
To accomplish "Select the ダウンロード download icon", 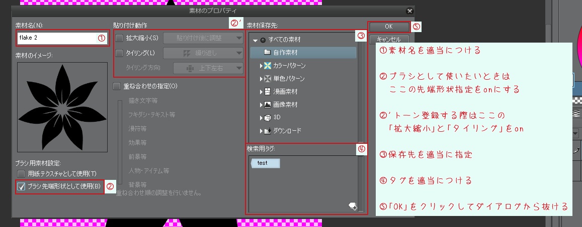I will coord(268,130).
